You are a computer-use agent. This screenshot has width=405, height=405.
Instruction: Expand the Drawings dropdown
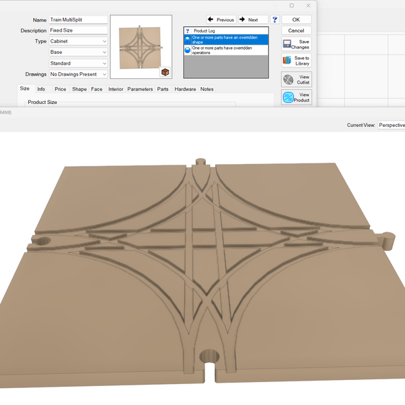pyautogui.click(x=78, y=74)
